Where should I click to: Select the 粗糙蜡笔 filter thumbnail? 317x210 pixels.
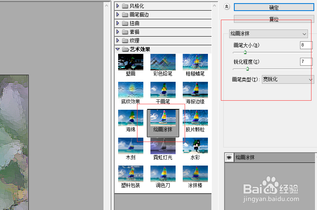tap(195, 62)
